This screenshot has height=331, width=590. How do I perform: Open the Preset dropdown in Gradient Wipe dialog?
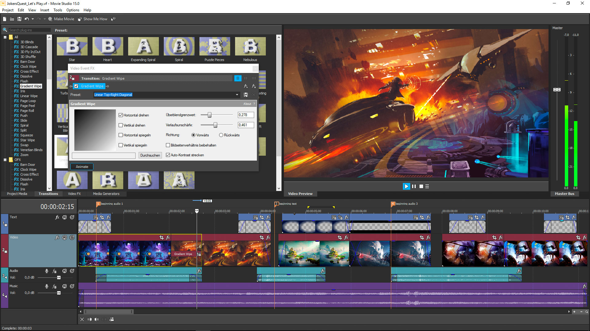tap(237, 95)
